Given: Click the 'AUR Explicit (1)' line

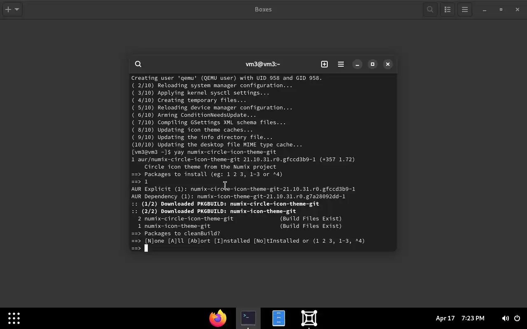Looking at the screenshot, I should (x=243, y=189).
